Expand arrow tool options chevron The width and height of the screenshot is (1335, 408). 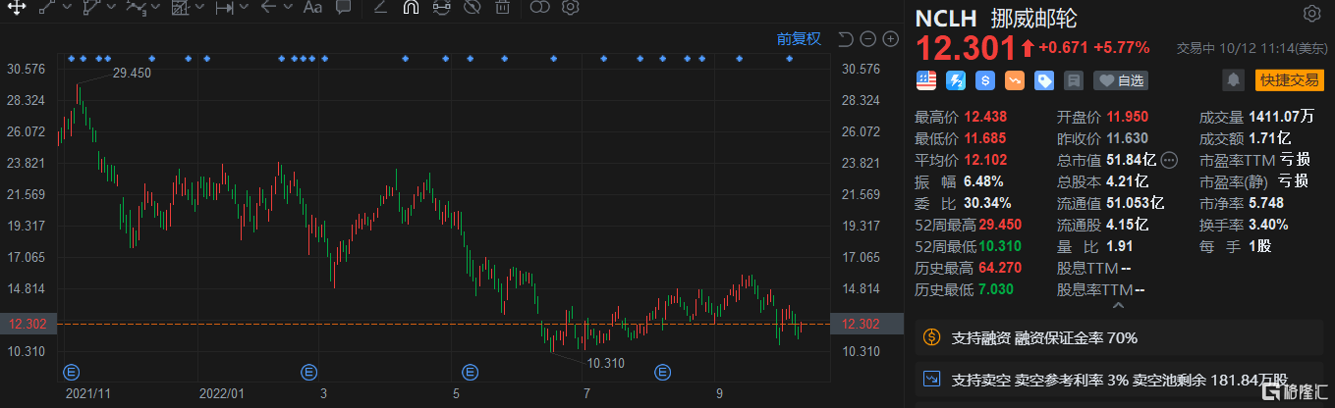coord(288,8)
